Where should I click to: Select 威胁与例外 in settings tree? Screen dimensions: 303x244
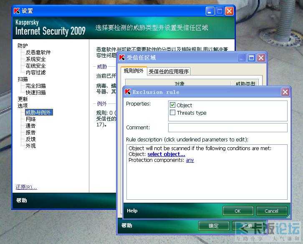pos(39,113)
